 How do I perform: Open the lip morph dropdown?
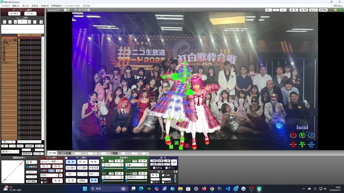click(x=136, y=165)
